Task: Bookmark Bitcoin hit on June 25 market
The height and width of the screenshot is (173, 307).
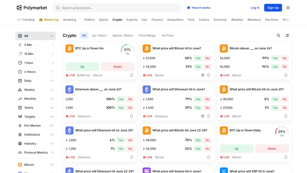Action: click(286, 116)
